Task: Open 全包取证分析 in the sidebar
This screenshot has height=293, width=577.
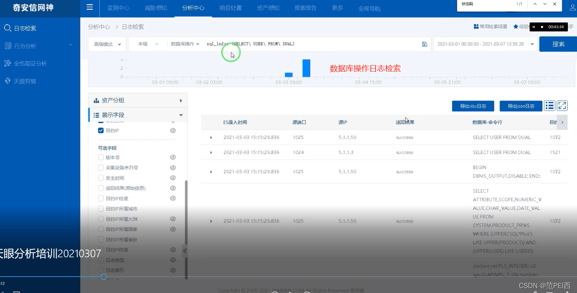Action: point(25,64)
